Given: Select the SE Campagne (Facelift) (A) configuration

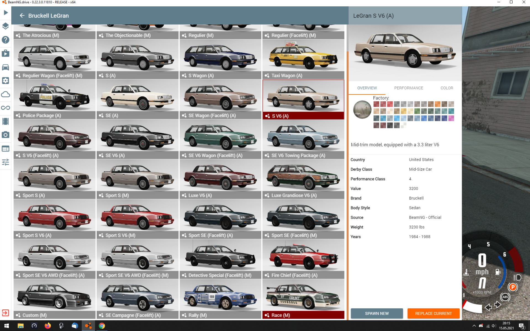Looking at the screenshot, I should 138,299.
